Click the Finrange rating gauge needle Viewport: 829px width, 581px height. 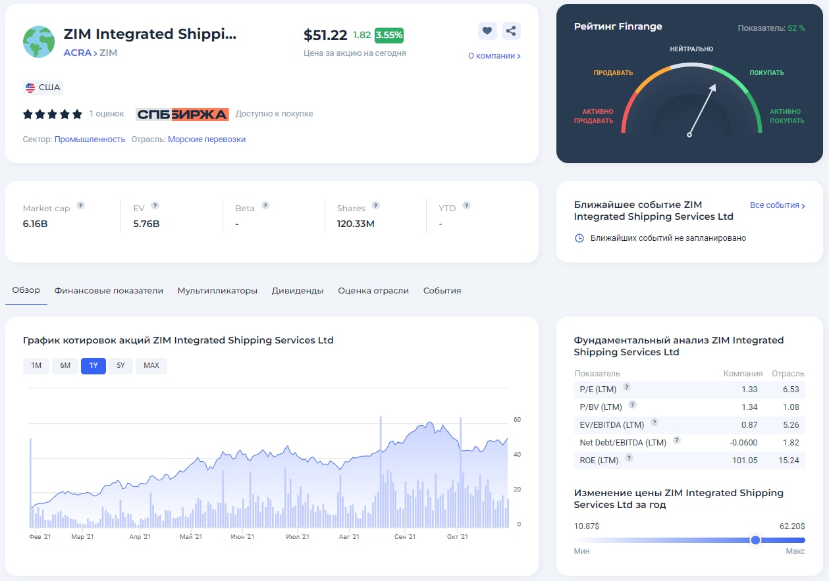tap(702, 109)
